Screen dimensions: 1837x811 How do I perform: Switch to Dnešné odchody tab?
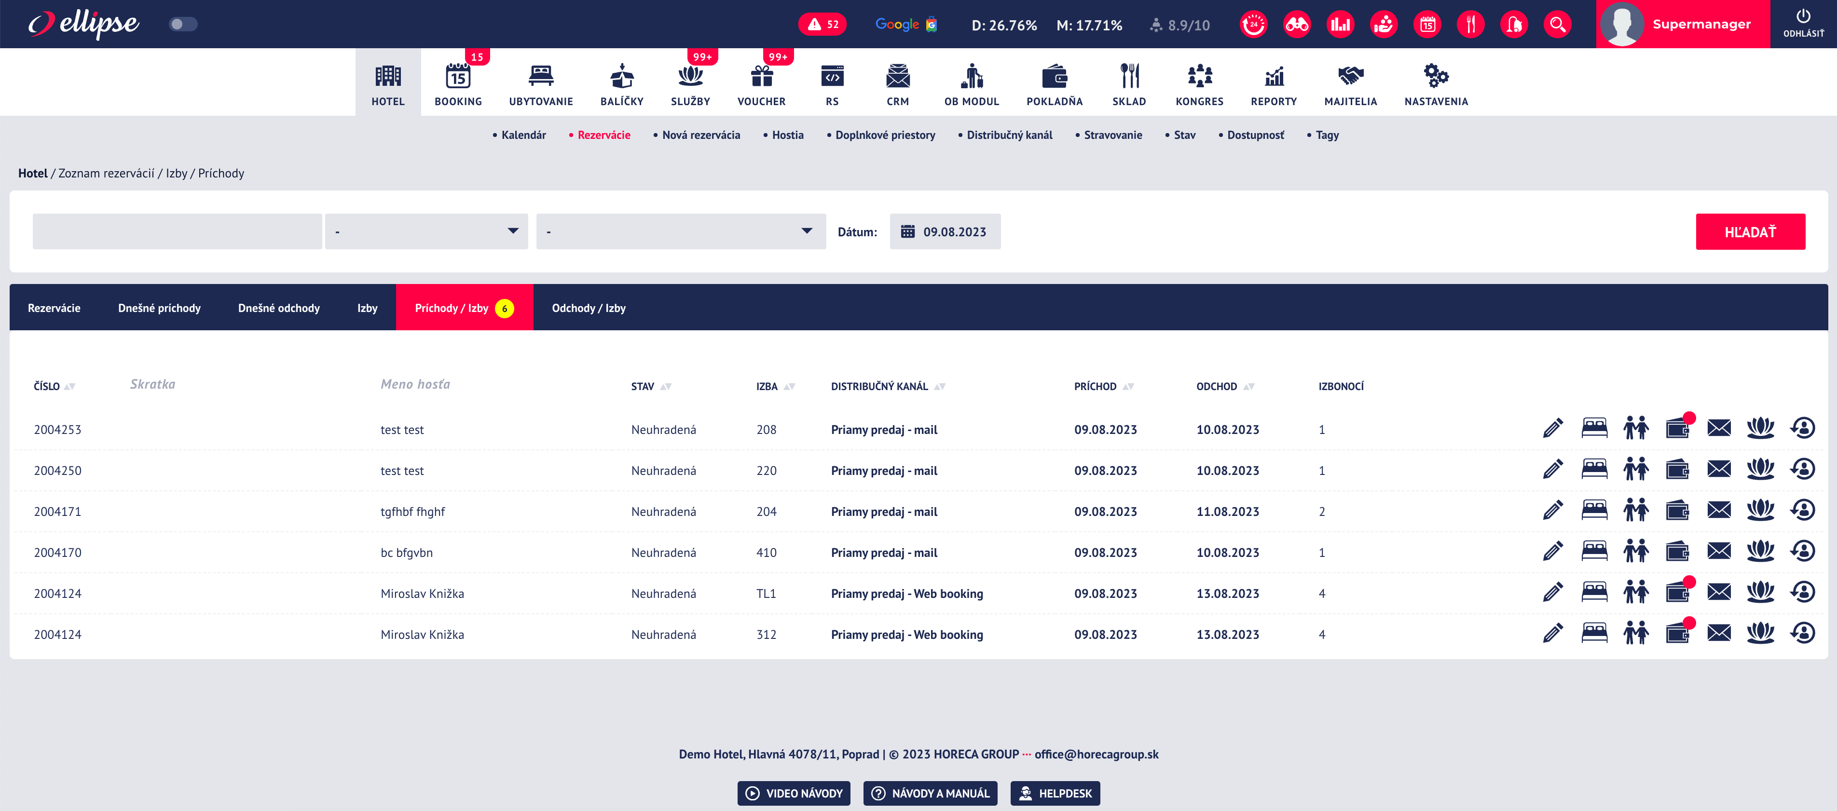(x=279, y=308)
